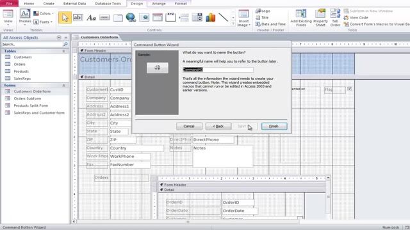Click Cancel in Command Button Wizard
410x230 pixels.
pyautogui.click(x=189, y=126)
